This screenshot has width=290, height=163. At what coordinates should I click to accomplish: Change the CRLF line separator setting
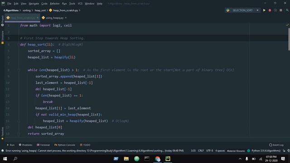(201, 151)
